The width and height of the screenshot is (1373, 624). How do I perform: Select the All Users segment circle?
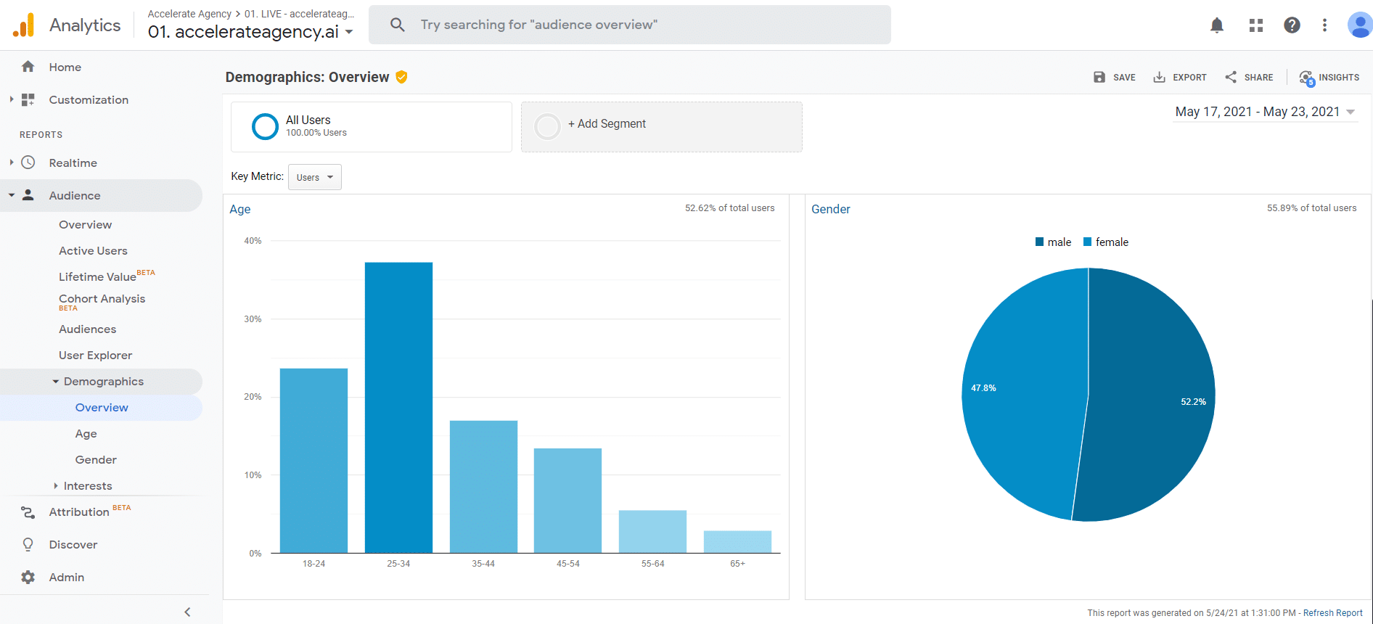pos(265,126)
